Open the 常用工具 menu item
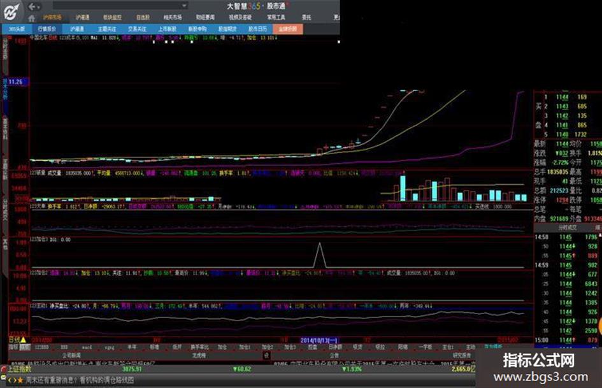602x388 pixels. (276, 17)
